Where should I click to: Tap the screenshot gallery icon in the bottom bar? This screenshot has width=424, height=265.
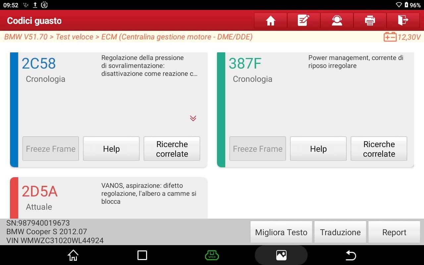coord(281,255)
